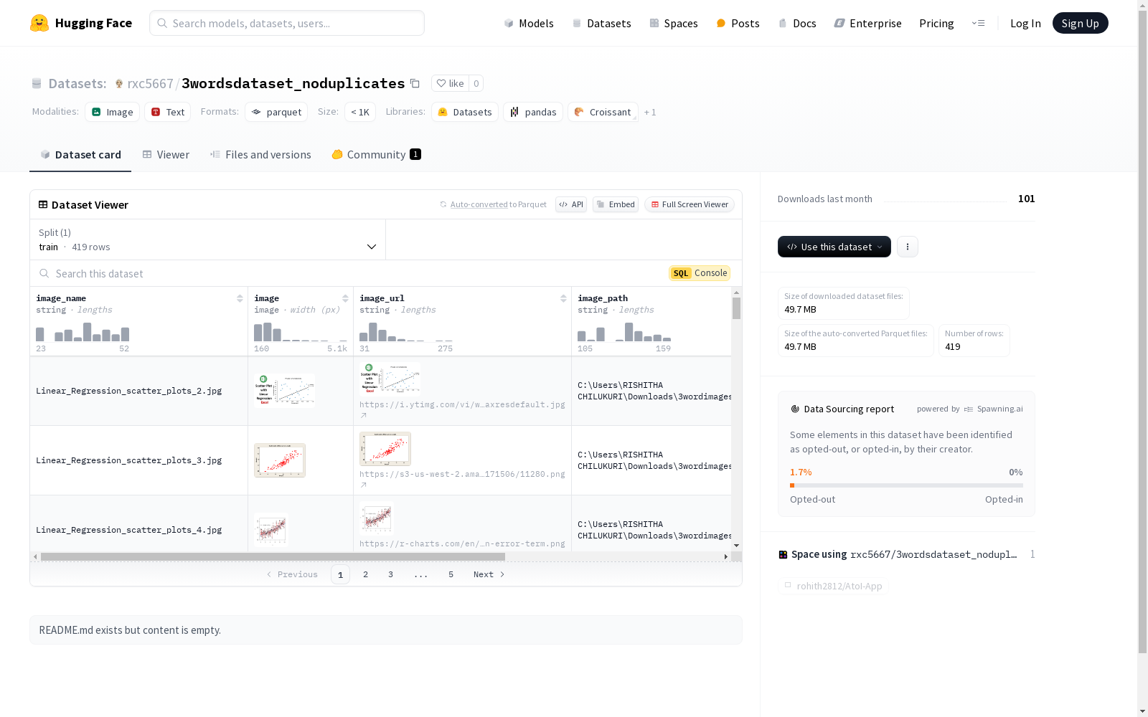The width and height of the screenshot is (1148, 717).
Task: Open the Pricing page
Action: [936, 23]
